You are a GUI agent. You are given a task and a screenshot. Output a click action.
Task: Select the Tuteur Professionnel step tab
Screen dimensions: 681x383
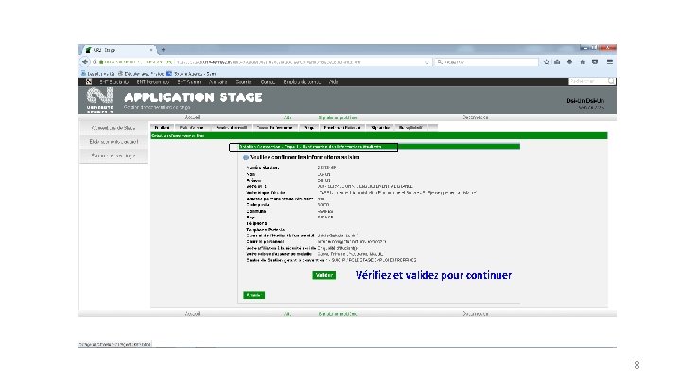coord(274,128)
